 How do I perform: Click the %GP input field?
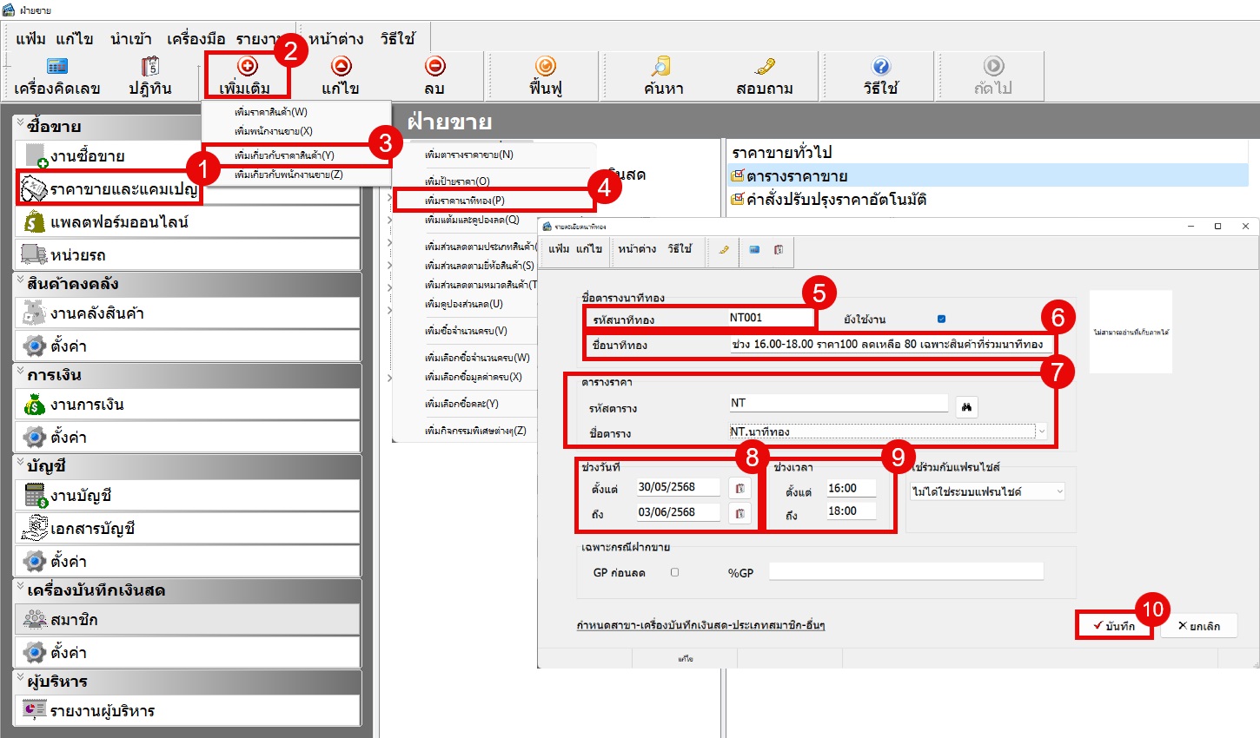pyautogui.click(x=905, y=571)
